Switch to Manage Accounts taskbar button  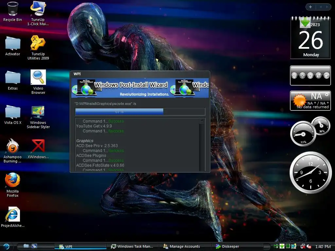(x=185, y=246)
